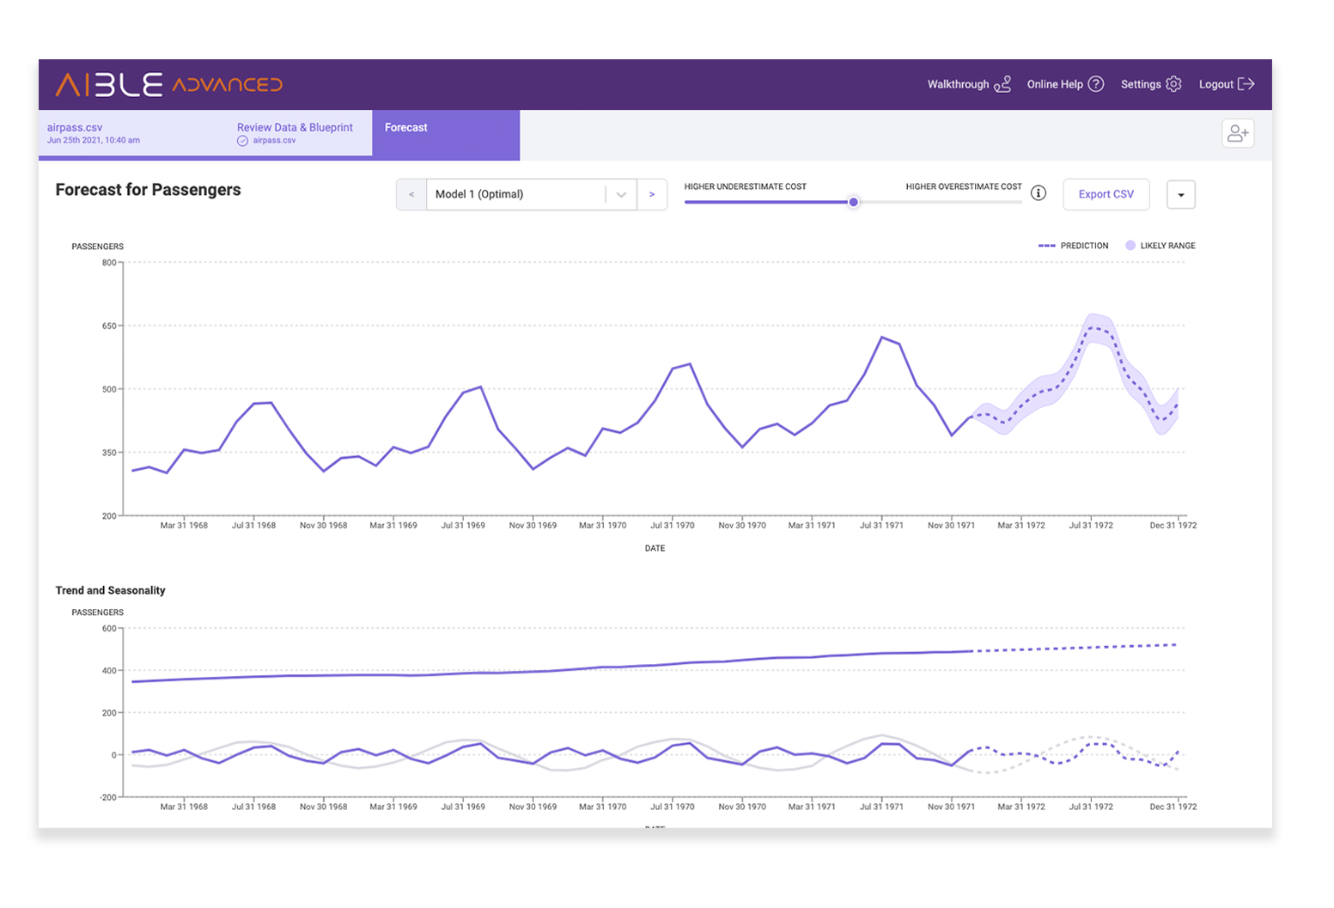
Task: Toggle the Likely Range legend entry
Action: coord(1160,246)
